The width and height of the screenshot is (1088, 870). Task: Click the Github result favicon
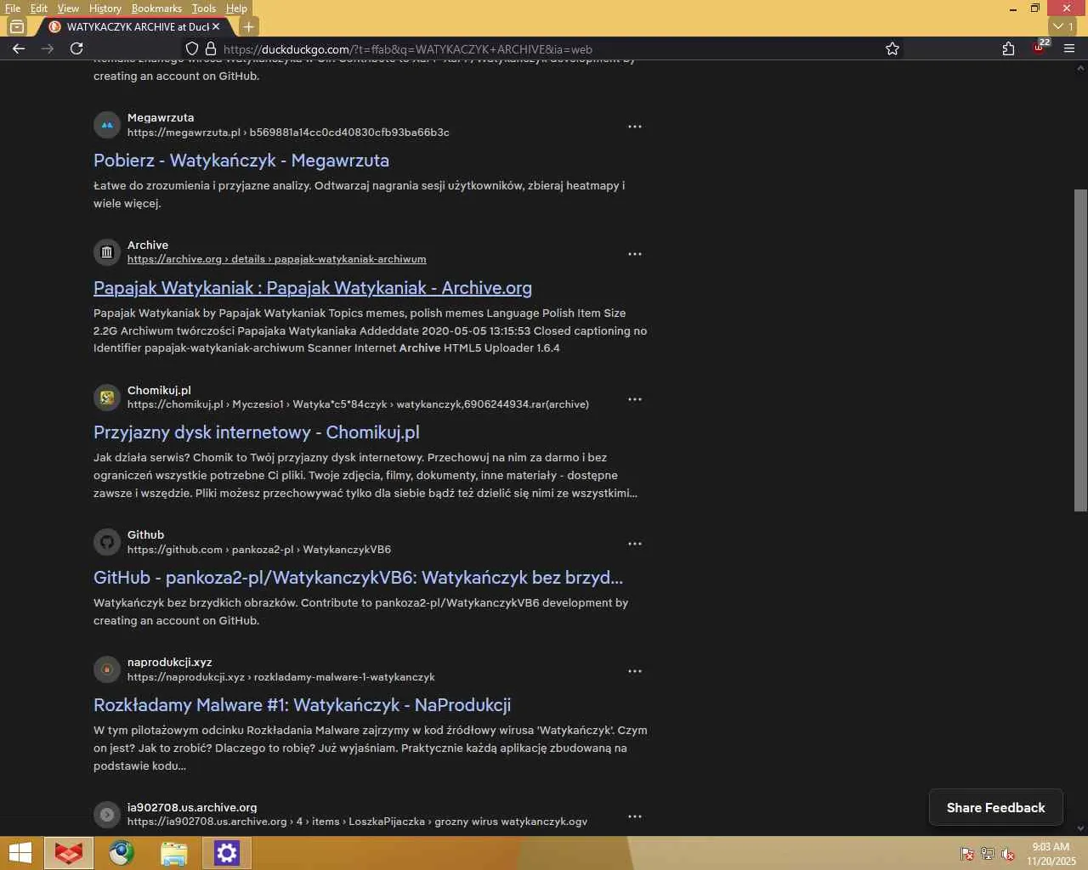(107, 542)
